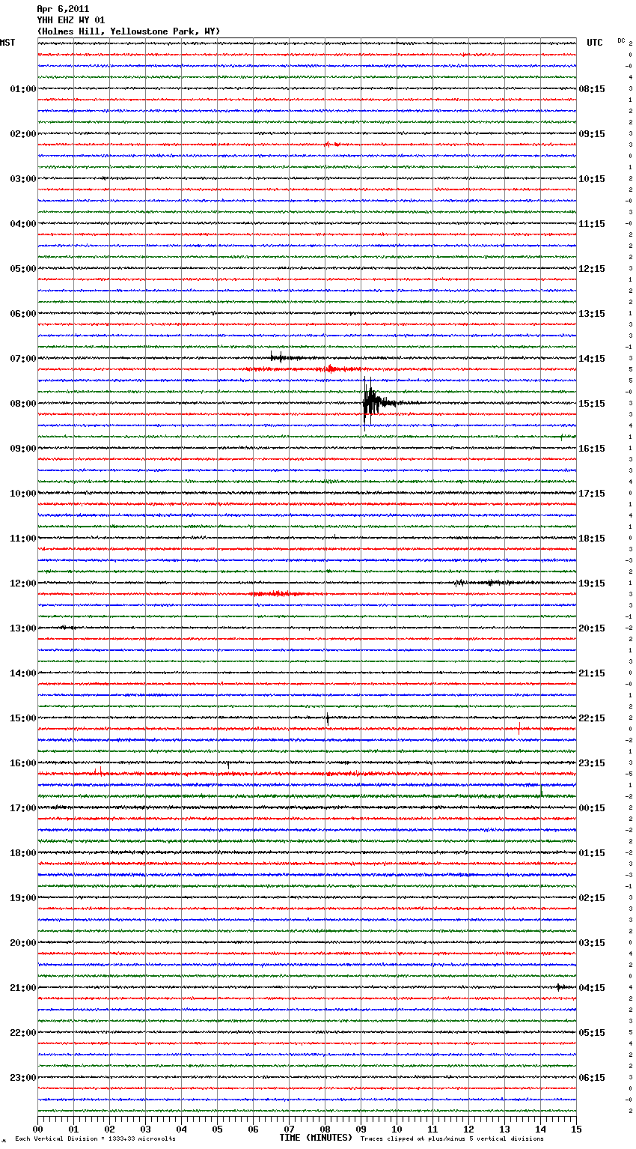Click the 06:15 UTC time label
Image resolution: width=636 pixels, height=1149 pixels.
click(592, 1078)
